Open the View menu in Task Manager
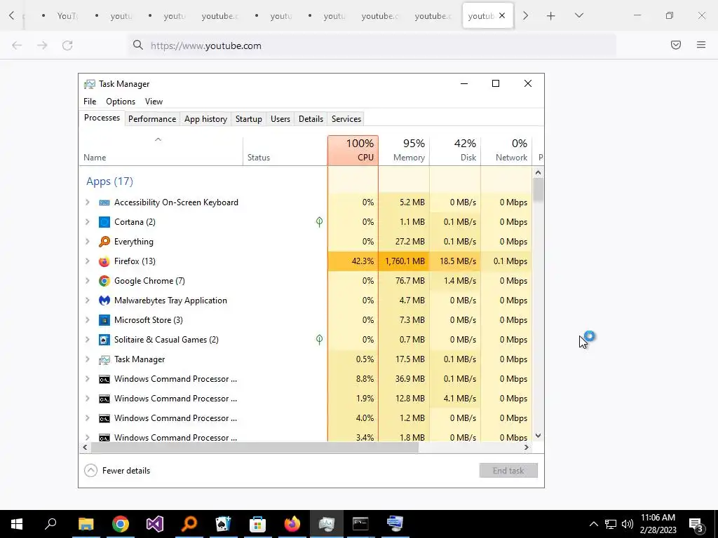Viewport: 718px width, 538px height. (154, 102)
